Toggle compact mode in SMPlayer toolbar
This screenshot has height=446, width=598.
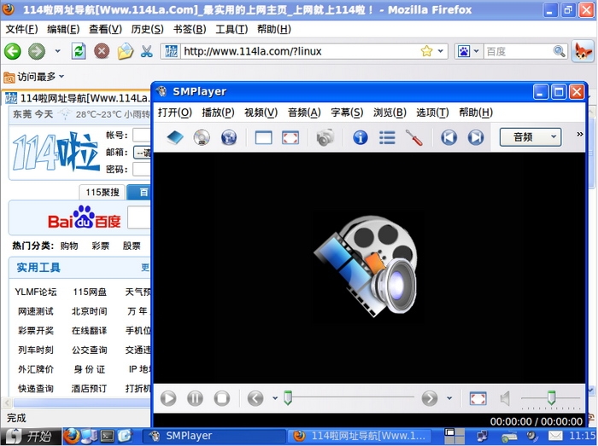(263, 137)
